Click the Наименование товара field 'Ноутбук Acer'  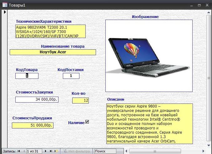click(53, 52)
